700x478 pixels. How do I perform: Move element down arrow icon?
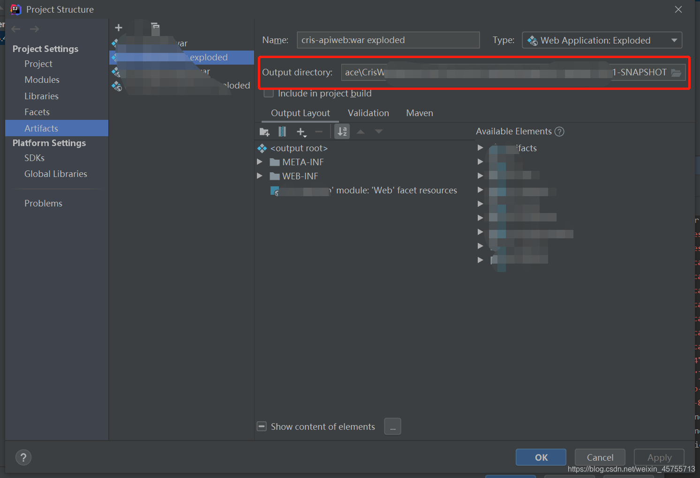[379, 132]
